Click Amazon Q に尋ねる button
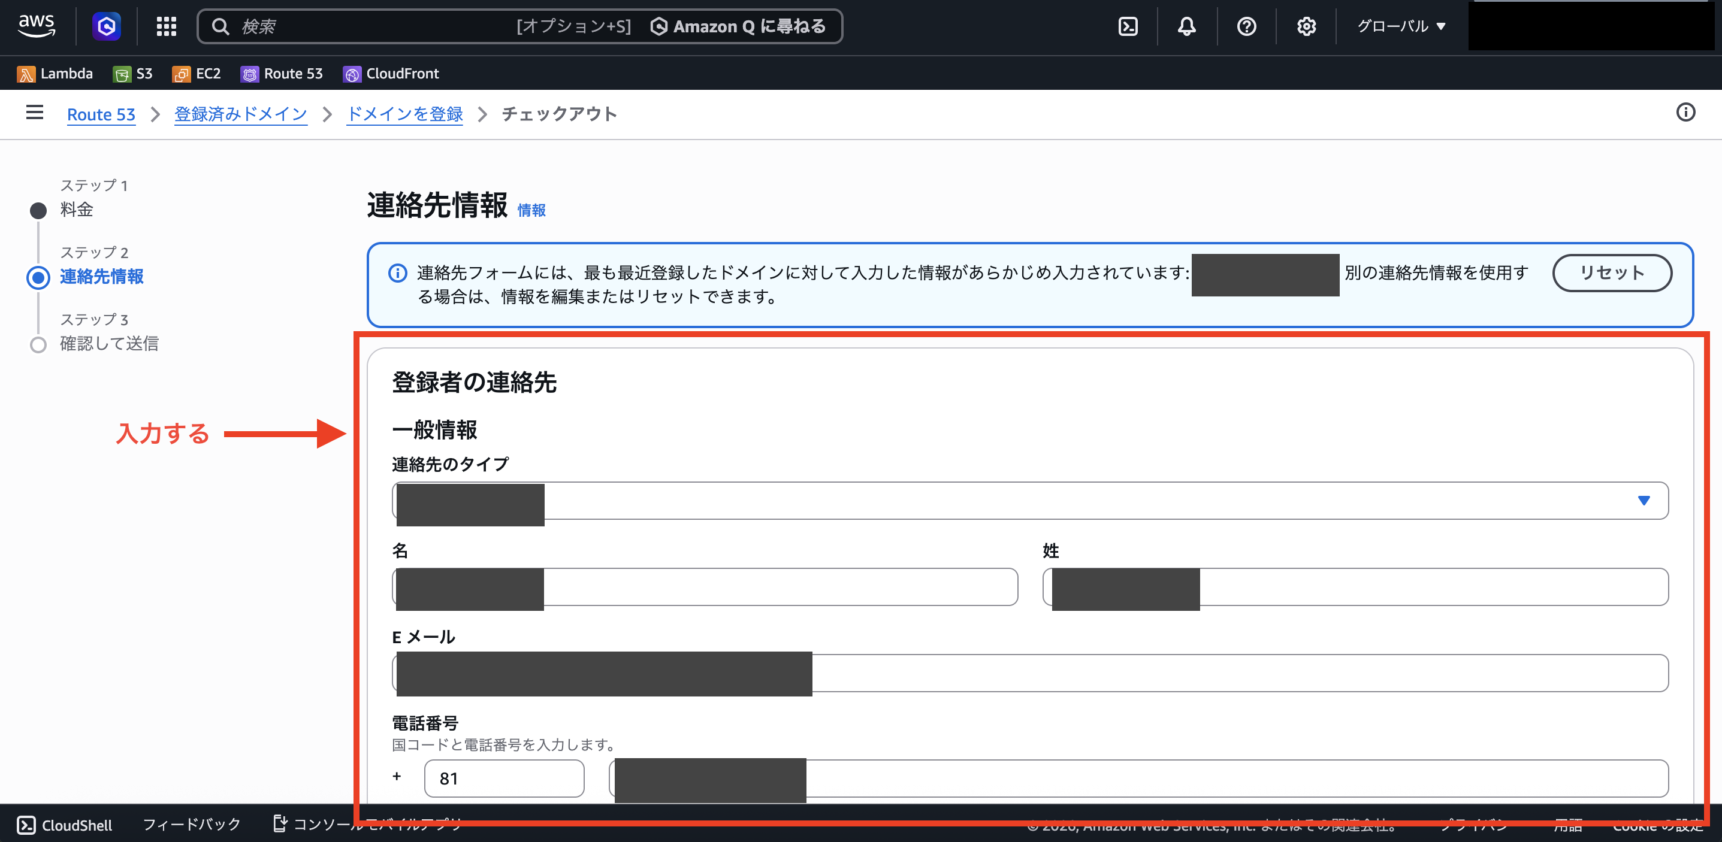This screenshot has width=1722, height=842. (738, 26)
